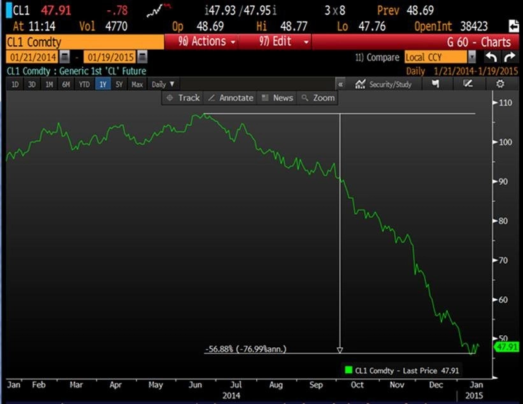Open chart settings gear icon

[x=500, y=83]
